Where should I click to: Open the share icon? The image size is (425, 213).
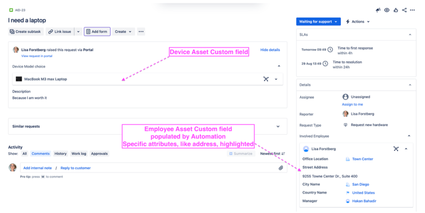click(404, 10)
